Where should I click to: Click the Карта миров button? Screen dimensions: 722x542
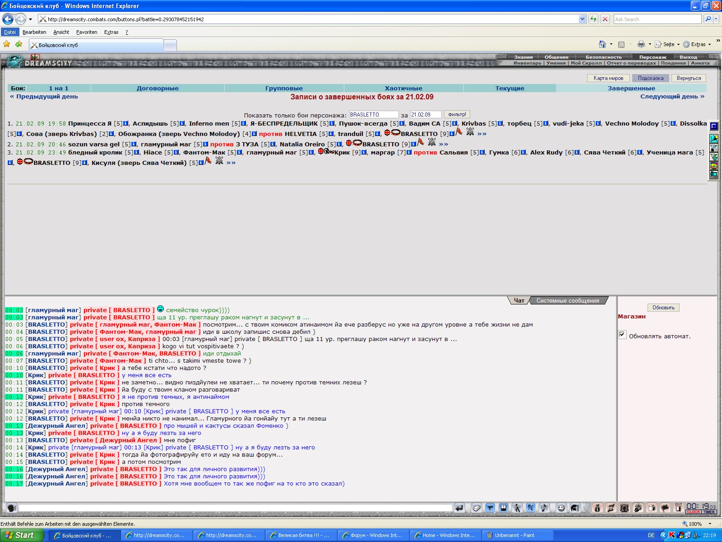(608, 78)
